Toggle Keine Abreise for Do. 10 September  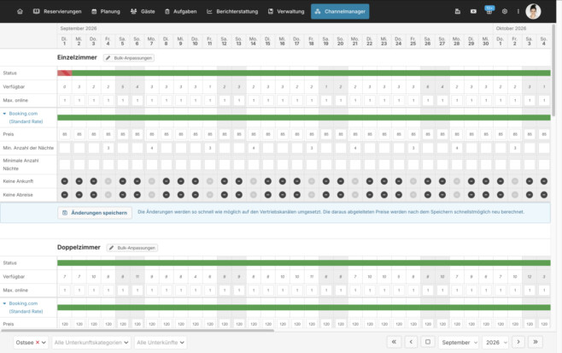[195, 195]
